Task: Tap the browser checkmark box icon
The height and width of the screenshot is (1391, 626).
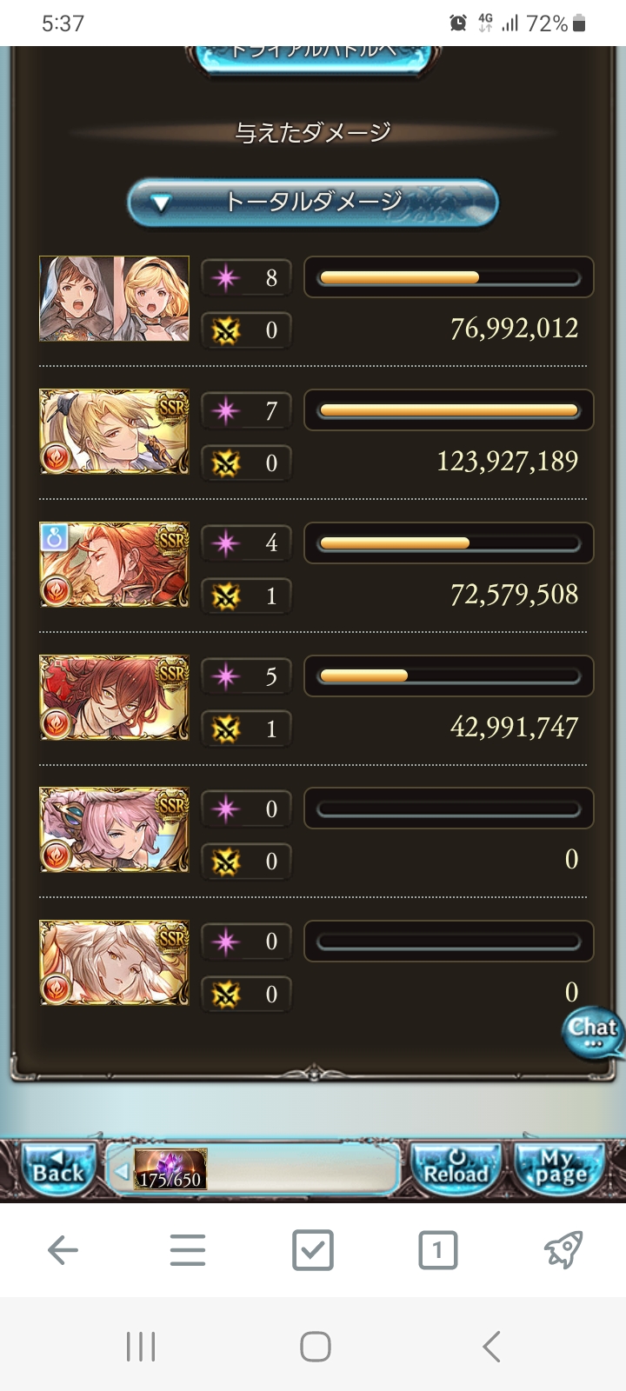Action: [313, 1250]
